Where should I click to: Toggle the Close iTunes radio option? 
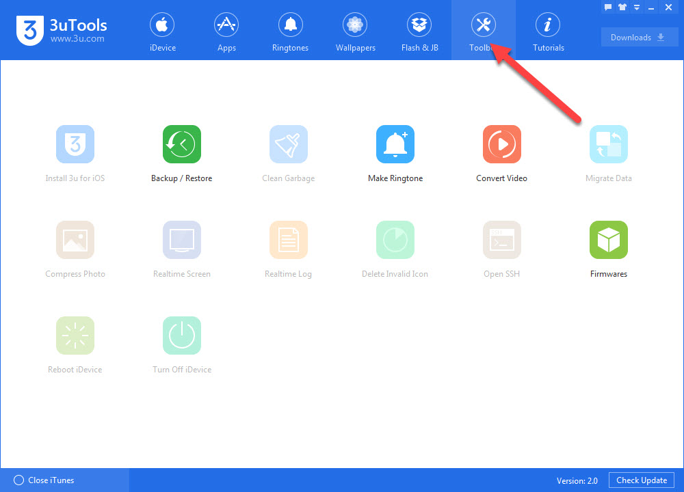click(x=18, y=480)
